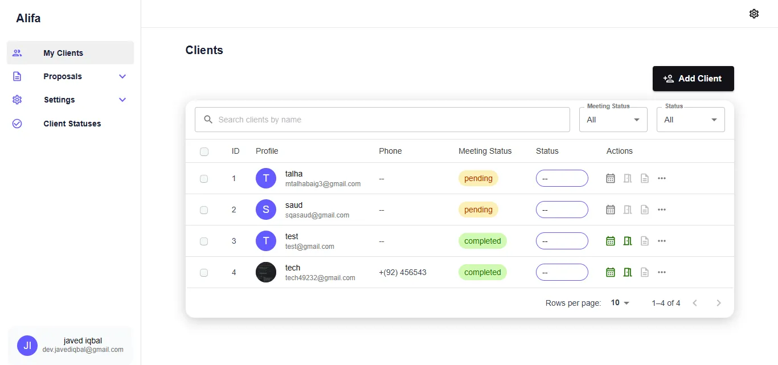Viewport: 778px width, 365px height.
Task: Click the Proposals document icon in sidebar
Action: (17, 76)
